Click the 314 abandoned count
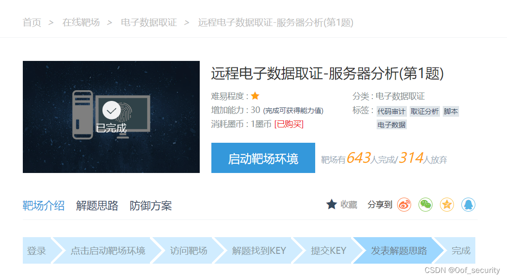 coord(411,158)
